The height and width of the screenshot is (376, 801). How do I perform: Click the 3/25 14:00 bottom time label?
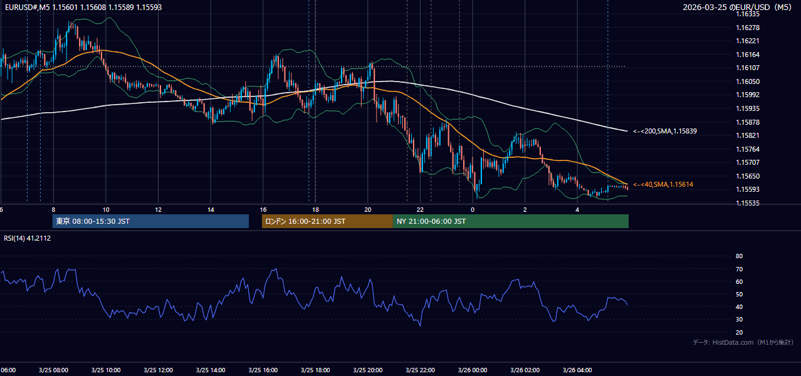point(211,370)
